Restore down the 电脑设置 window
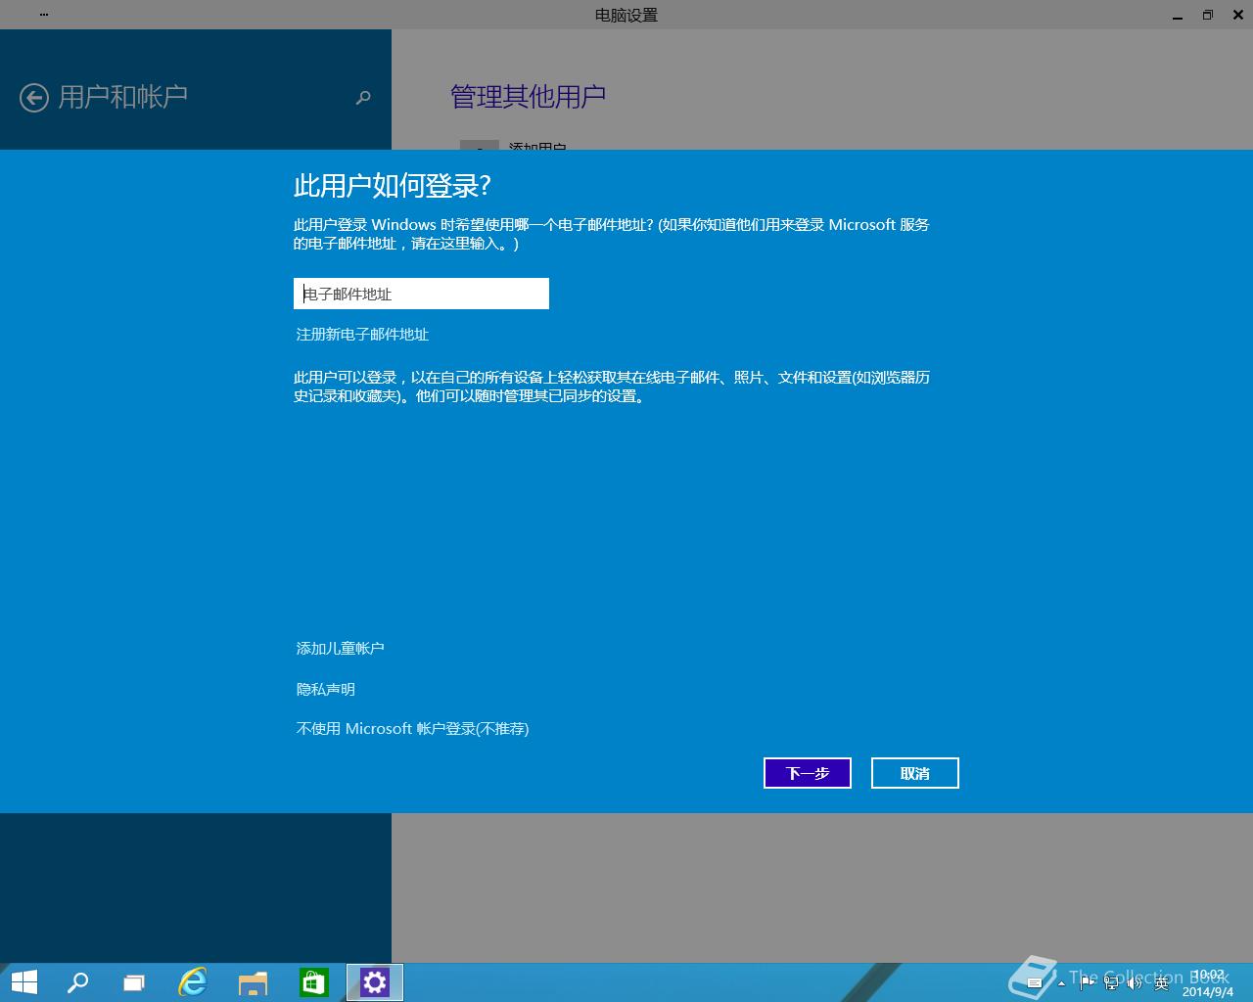Viewport: 1253px width, 1002px height. tap(1208, 15)
